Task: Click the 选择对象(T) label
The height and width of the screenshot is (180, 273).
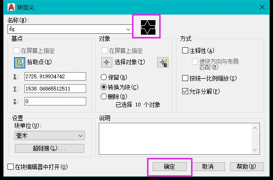Action: (x=130, y=62)
